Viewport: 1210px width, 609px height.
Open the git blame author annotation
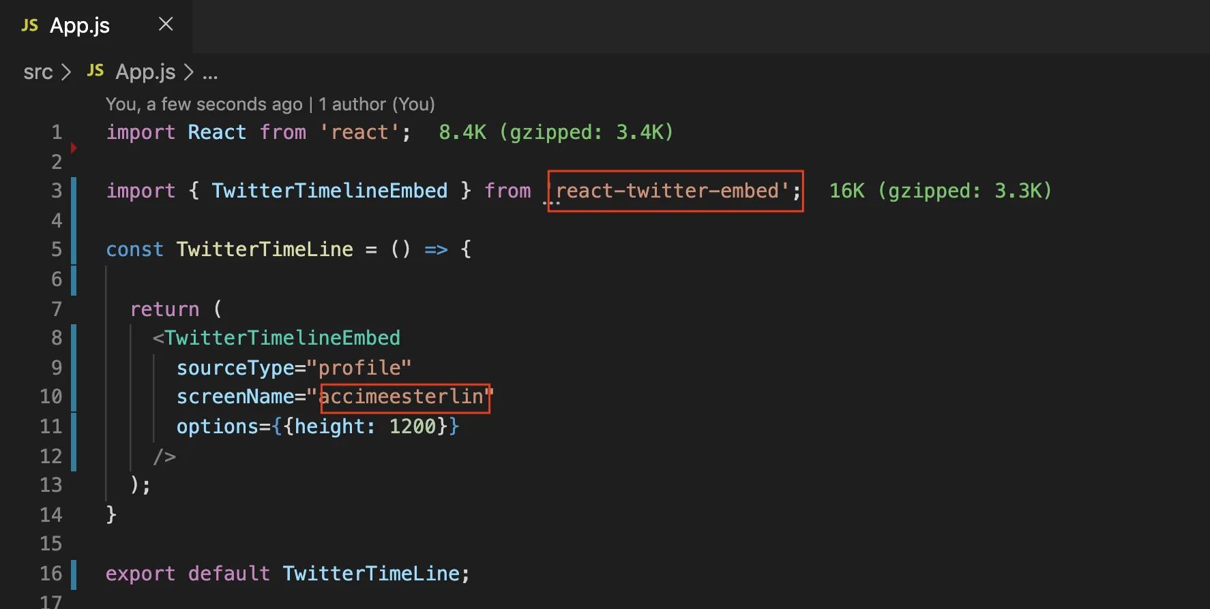(x=270, y=104)
